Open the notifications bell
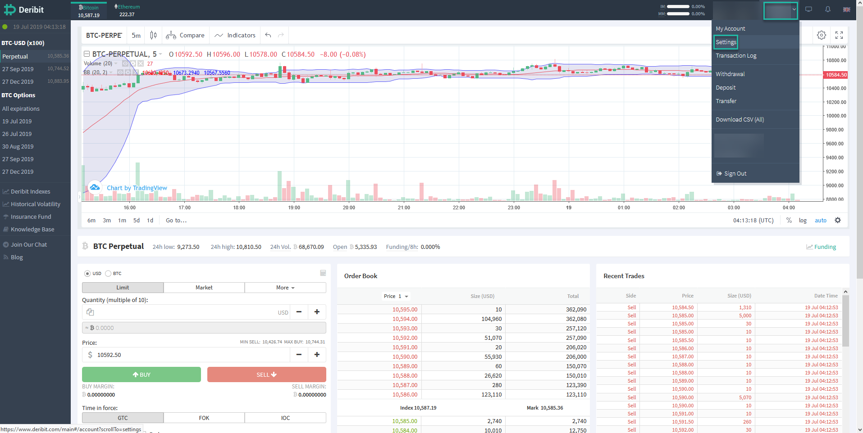Viewport: 863px width, 433px height. click(828, 9)
